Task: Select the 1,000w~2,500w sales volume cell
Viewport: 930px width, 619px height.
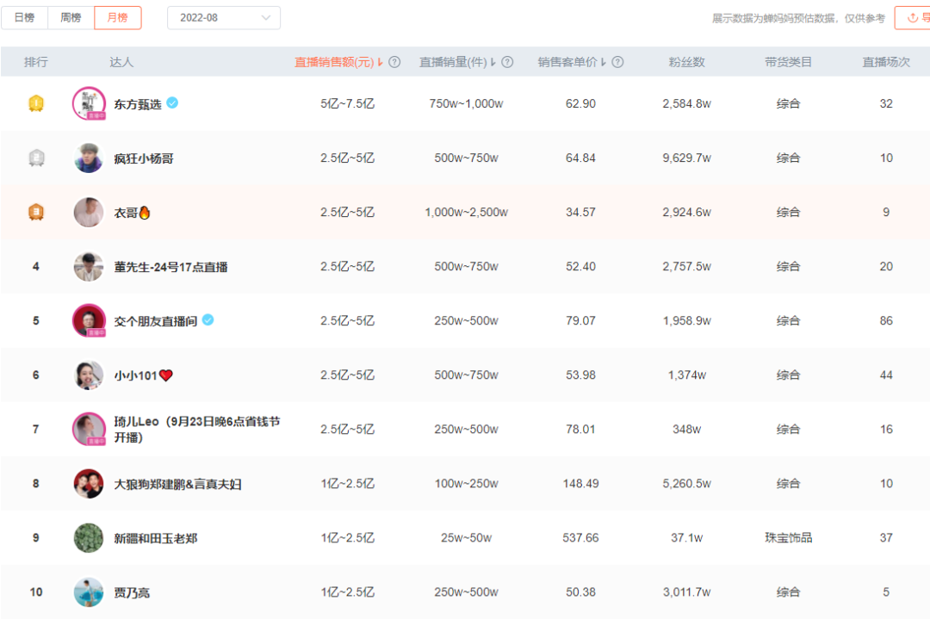Action: (x=466, y=213)
